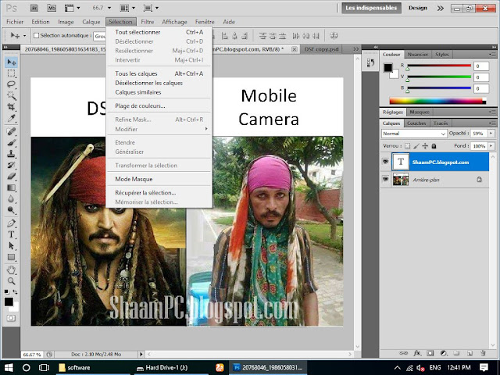Toggle lock image pixels brush icon
Image resolution: width=500 pixels, height=375 pixels.
416,146
